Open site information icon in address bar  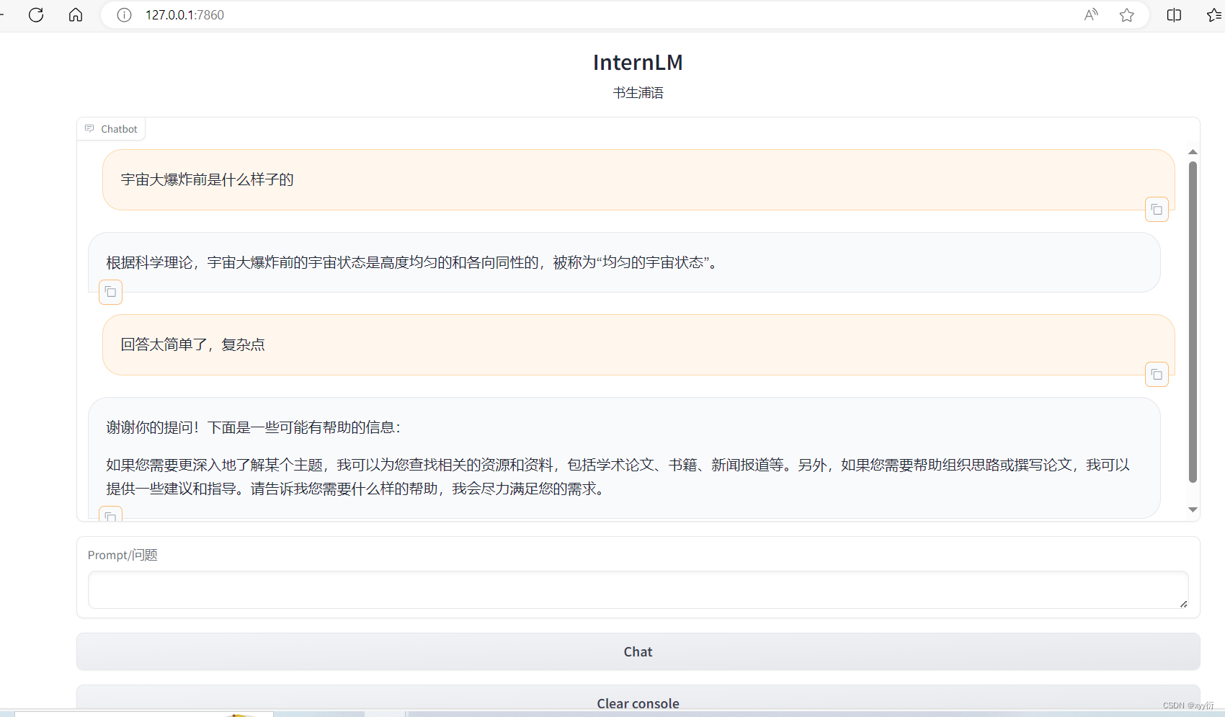coord(123,14)
